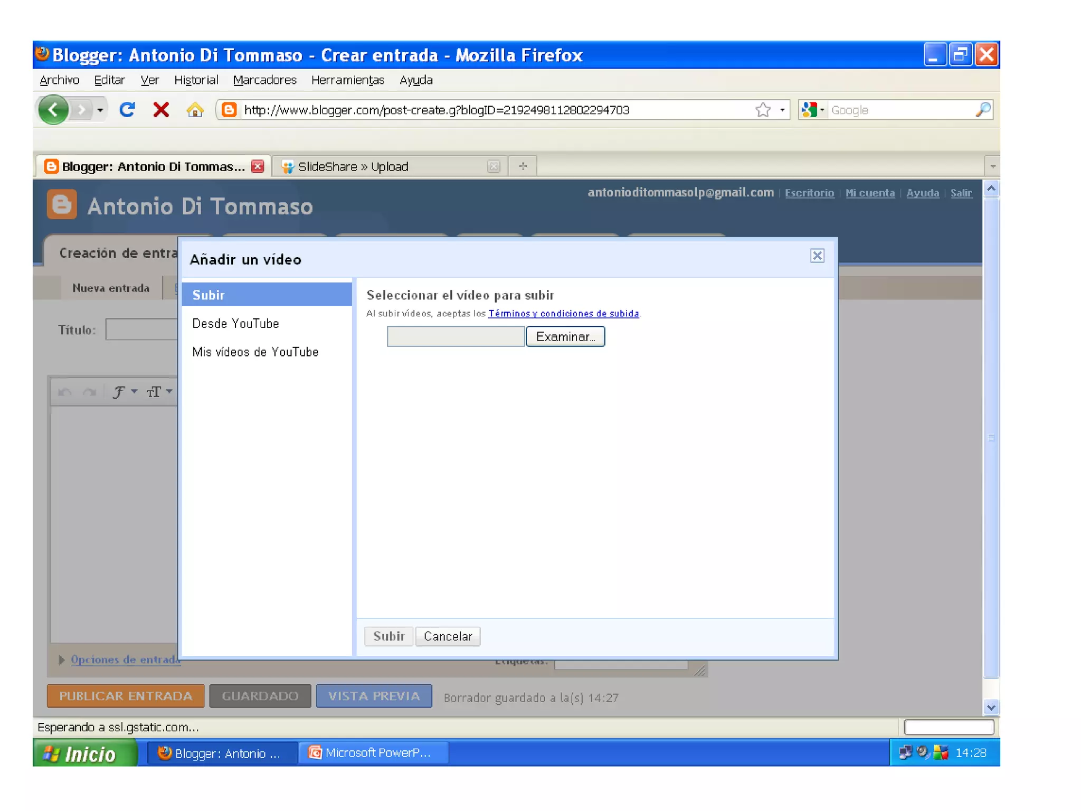Click the video file path field
1081x811 pixels.
[456, 337]
